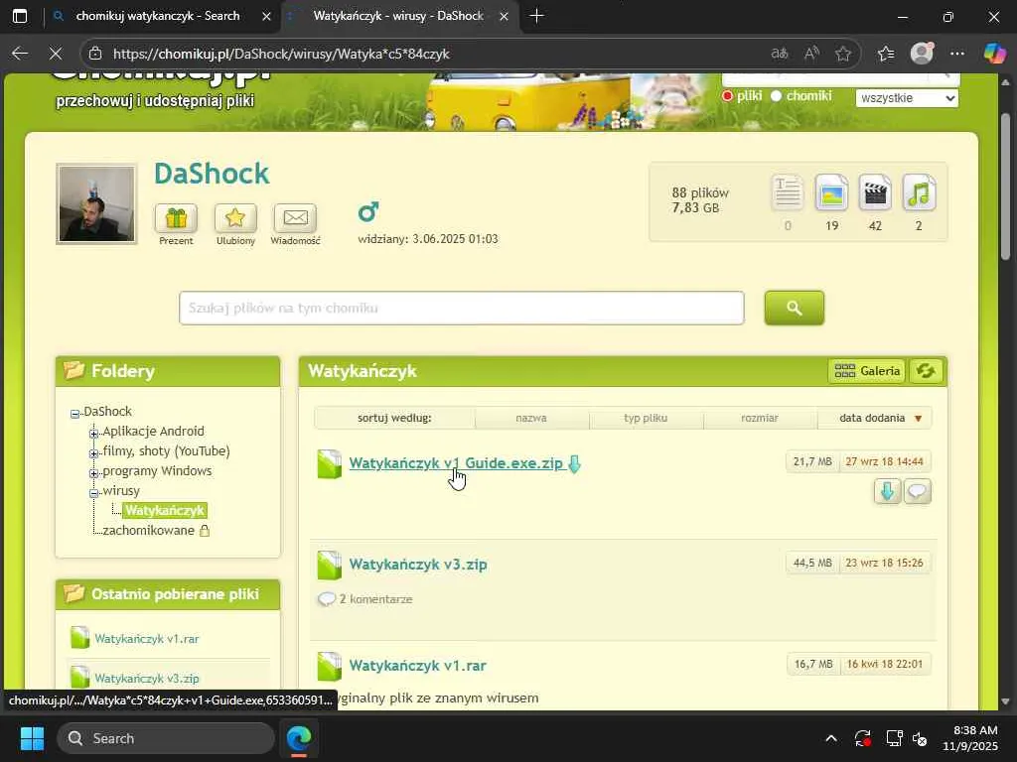Open recently downloaded Watykańczyk v3.zip link
The height and width of the screenshot is (762, 1017).
pos(147,679)
